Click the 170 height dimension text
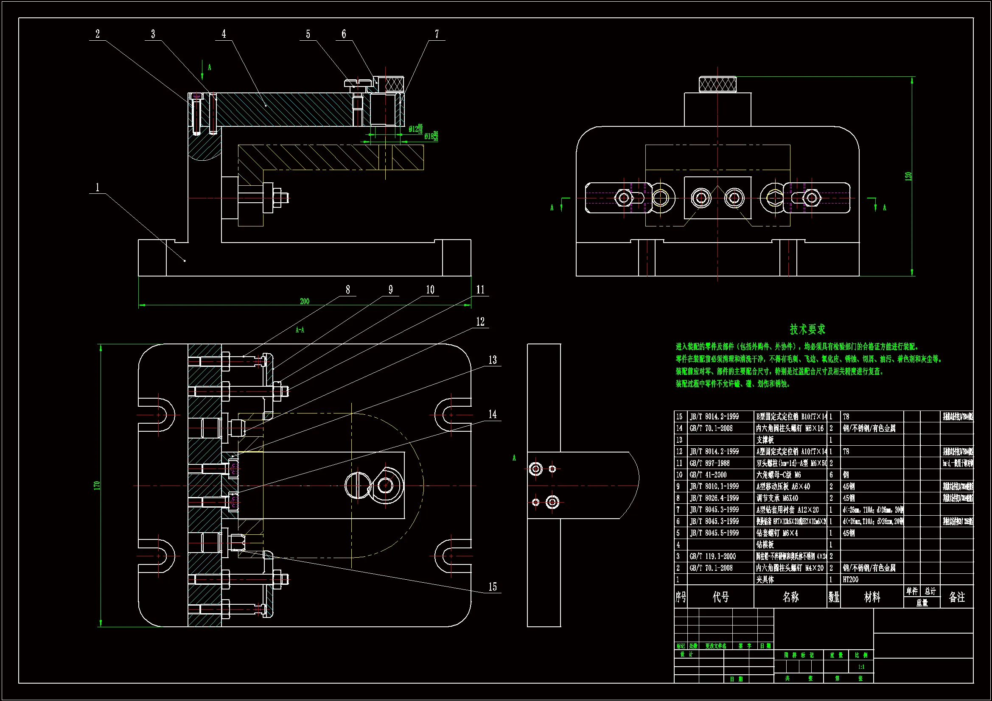The height and width of the screenshot is (701, 992). pyautogui.click(x=97, y=485)
